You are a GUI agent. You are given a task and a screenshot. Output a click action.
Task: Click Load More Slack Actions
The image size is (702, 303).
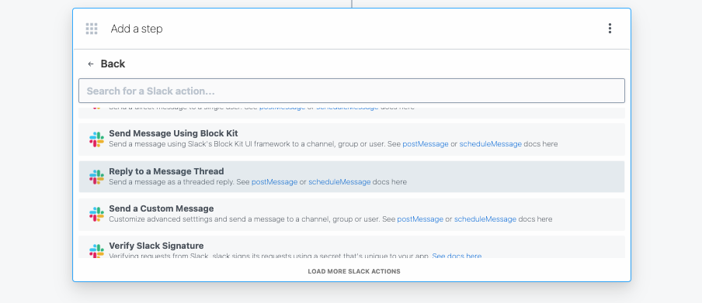tap(353, 271)
